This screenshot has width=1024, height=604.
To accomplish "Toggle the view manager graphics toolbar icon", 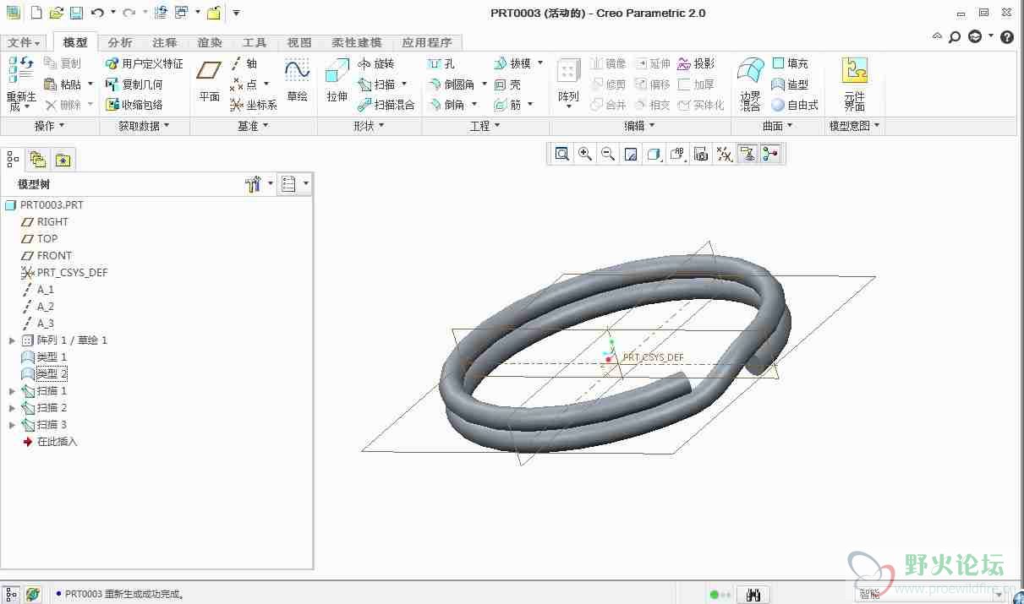I will 701,154.
